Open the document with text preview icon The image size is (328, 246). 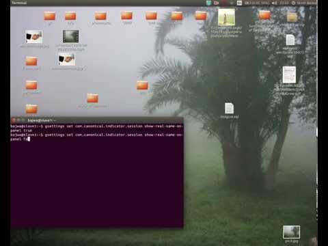[289, 74]
